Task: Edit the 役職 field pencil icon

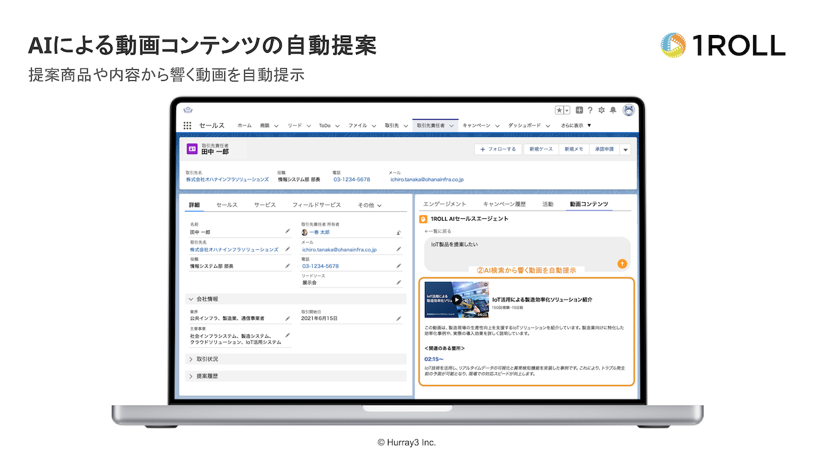Action: (287, 266)
